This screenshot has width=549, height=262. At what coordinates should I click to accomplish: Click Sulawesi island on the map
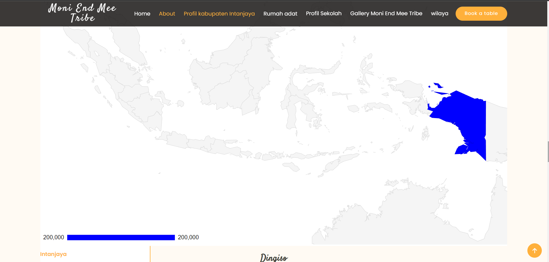point(300,101)
